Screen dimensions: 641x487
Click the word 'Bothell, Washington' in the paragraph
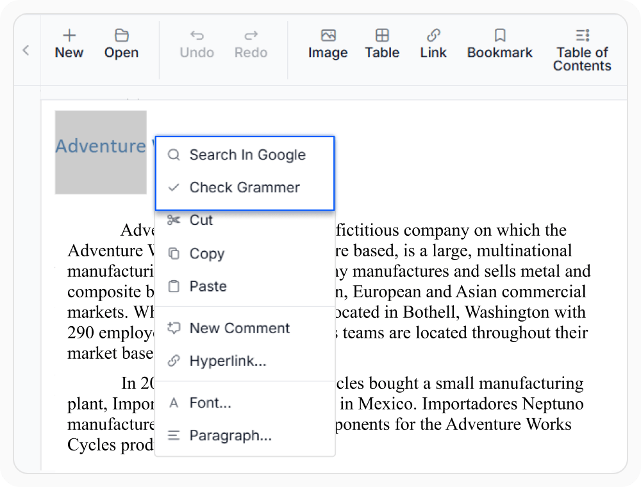click(x=476, y=312)
